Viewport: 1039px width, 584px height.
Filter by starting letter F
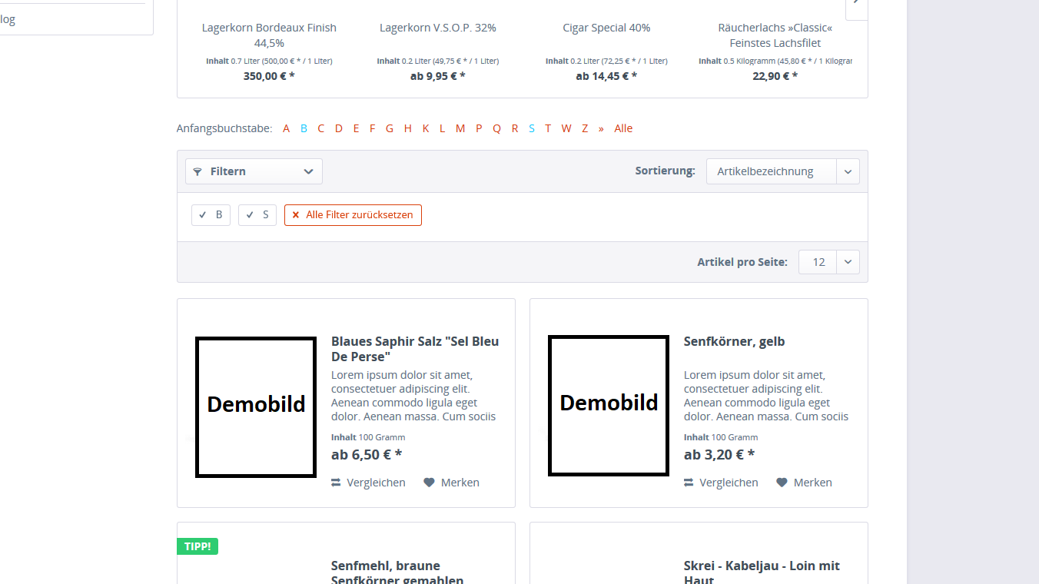[373, 128]
